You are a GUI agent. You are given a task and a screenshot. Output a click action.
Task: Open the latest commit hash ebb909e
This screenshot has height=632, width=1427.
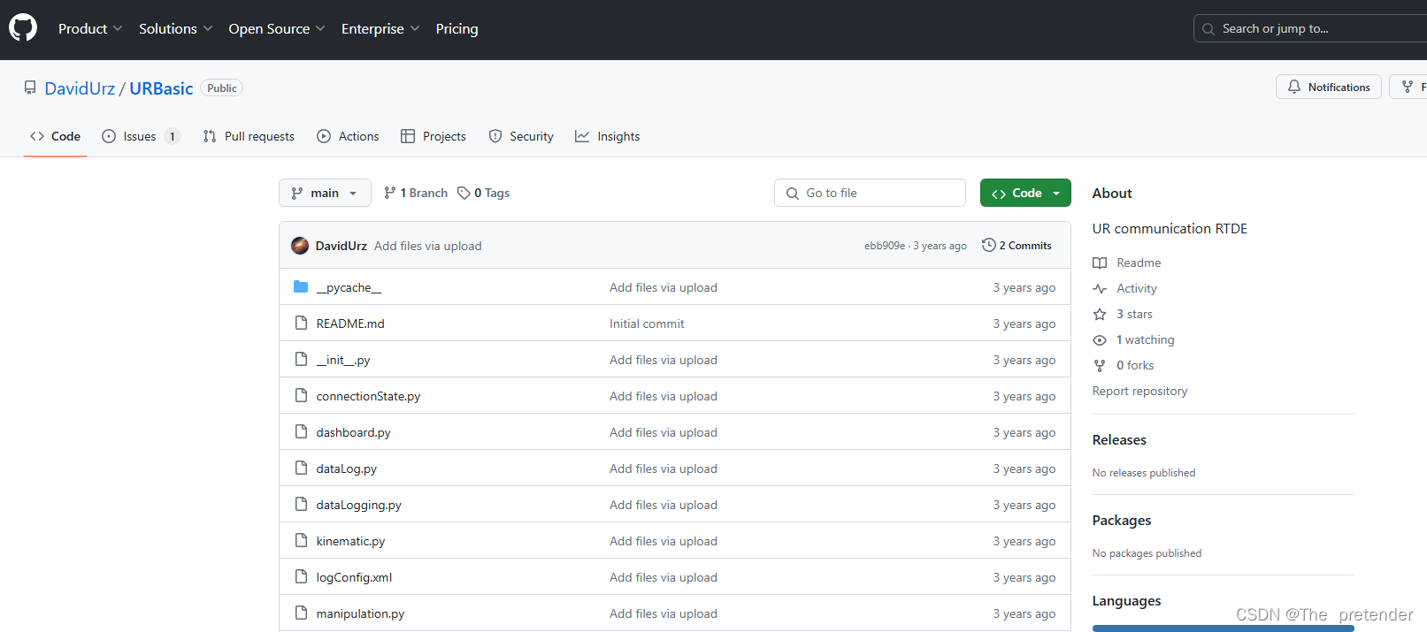885,246
